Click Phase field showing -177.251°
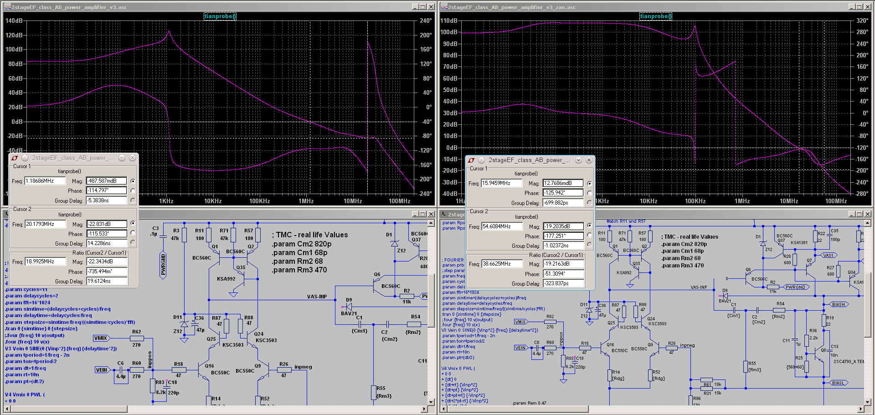The image size is (875, 415). coord(563,236)
